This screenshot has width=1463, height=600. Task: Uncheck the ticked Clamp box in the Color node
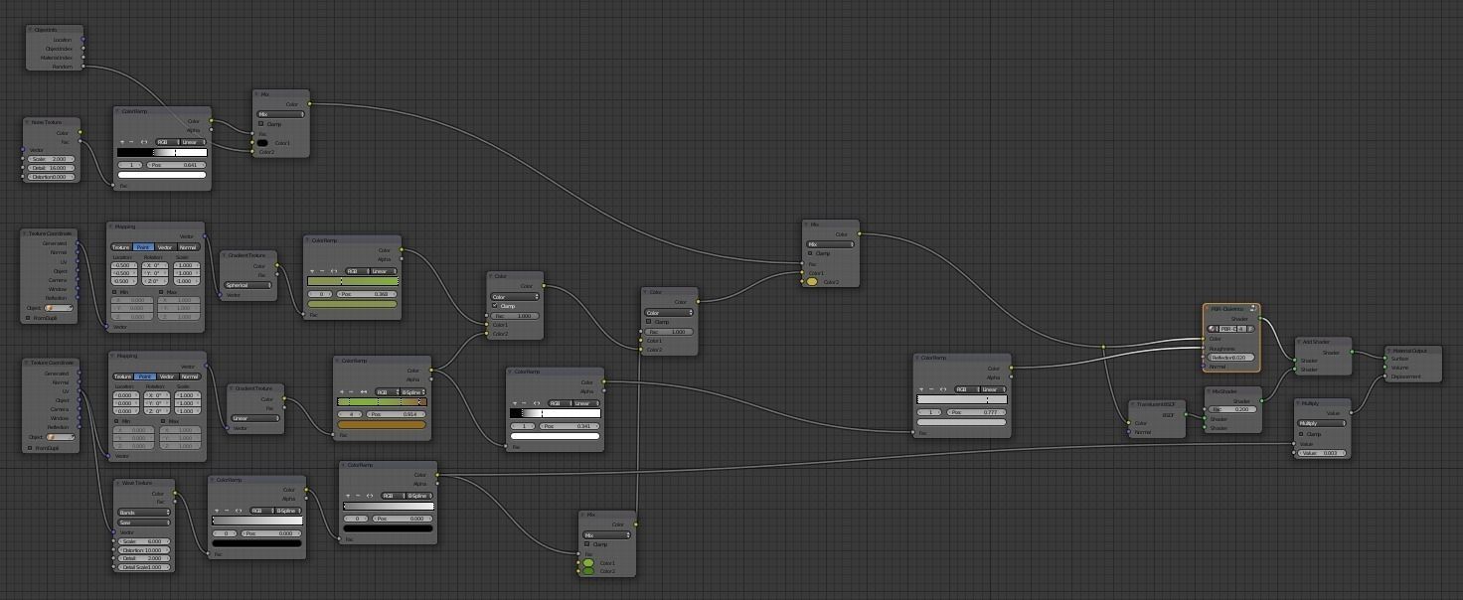[x=495, y=306]
